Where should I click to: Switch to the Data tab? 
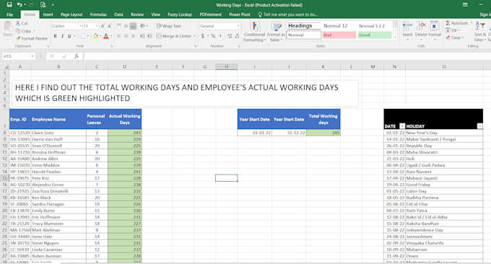118,14
